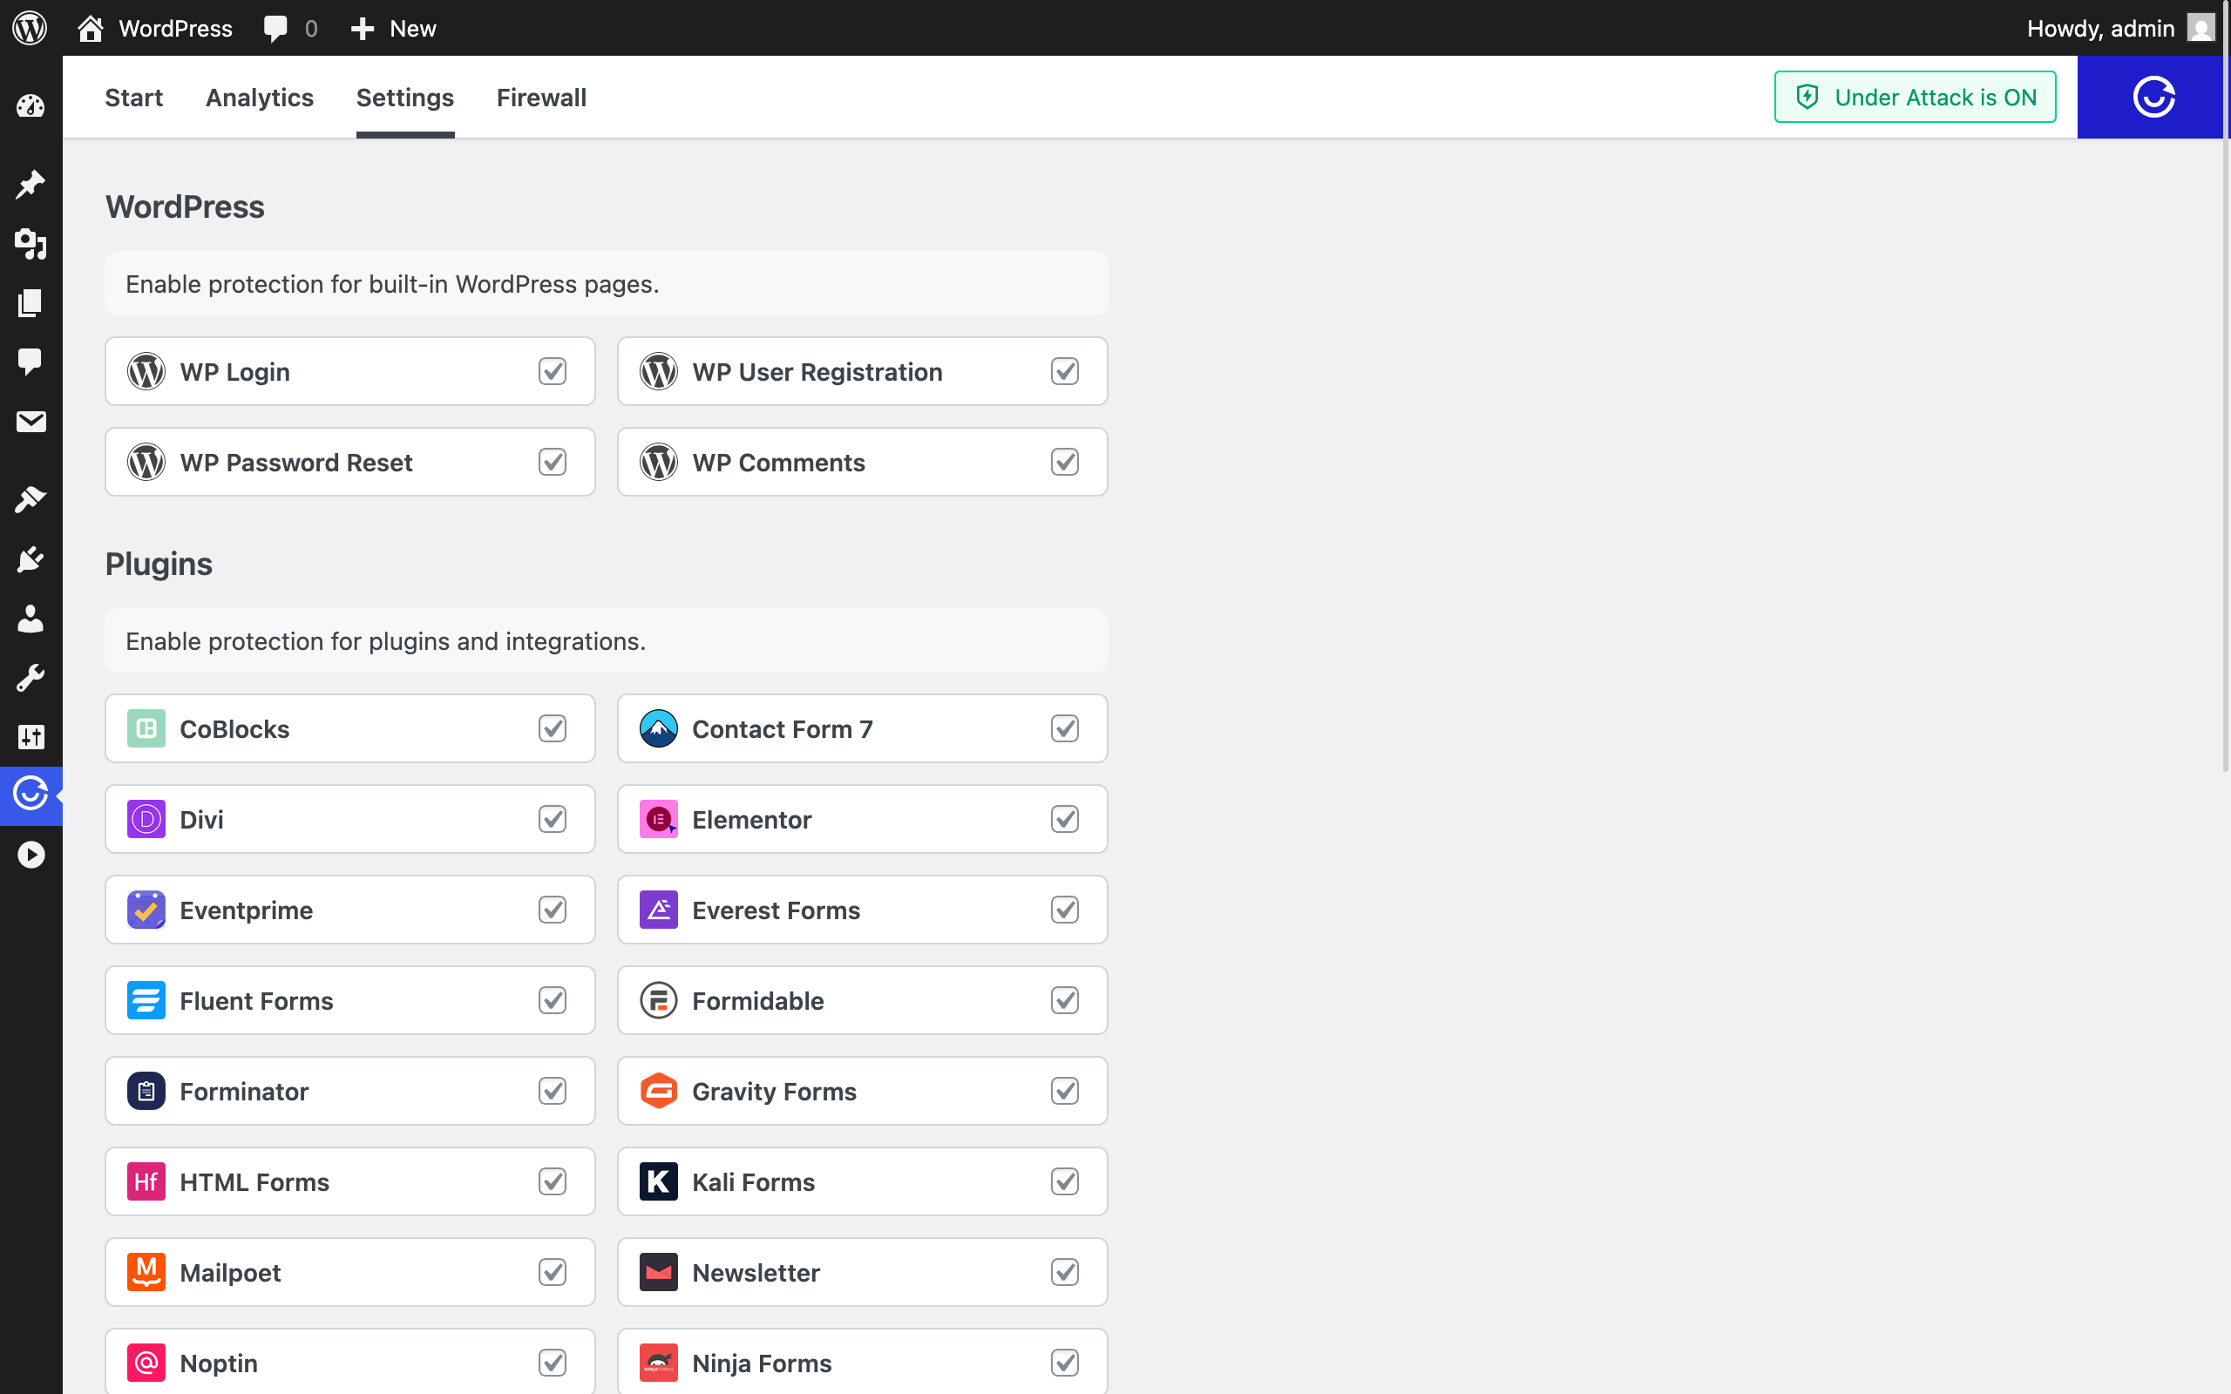Click the Elementor plugin icon
The image size is (2231, 1394).
658,819
